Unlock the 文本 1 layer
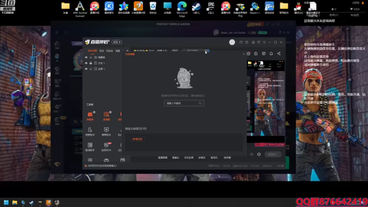Screen dimensions: 368x207 [91, 63]
